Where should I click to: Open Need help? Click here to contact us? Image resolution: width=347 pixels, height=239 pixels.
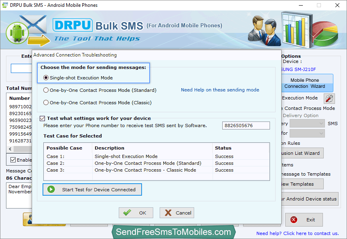pos(297,233)
